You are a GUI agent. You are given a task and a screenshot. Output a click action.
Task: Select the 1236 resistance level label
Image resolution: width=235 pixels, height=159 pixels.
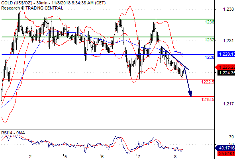210,22
